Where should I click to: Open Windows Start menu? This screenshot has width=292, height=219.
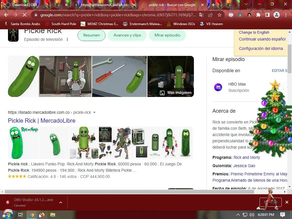coord(7,214)
